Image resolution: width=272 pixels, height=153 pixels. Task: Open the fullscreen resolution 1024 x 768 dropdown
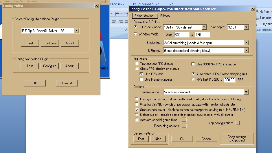(x=185, y=27)
